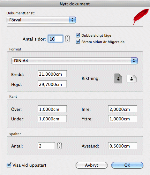Open the DIN A4 format dropdown
This screenshot has width=150, height=175.
coord(74,61)
